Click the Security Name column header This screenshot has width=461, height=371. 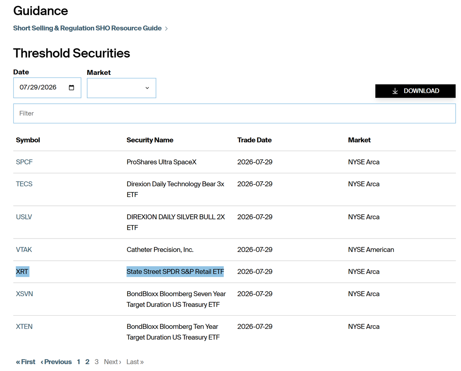coord(150,140)
